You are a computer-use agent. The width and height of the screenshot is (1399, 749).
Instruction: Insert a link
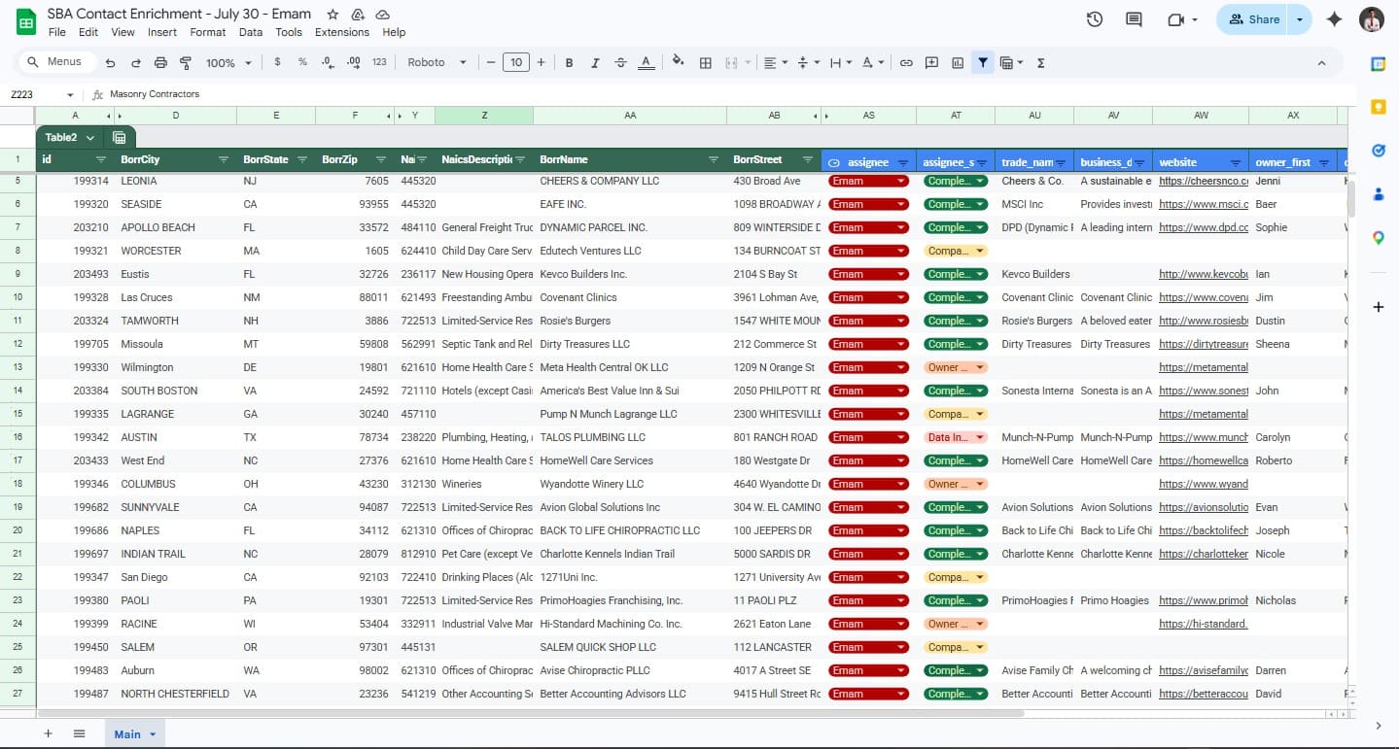[x=906, y=62]
